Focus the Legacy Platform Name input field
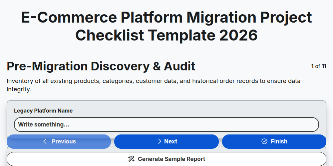Screen dimensions: 333x166 click(x=166, y=124)
